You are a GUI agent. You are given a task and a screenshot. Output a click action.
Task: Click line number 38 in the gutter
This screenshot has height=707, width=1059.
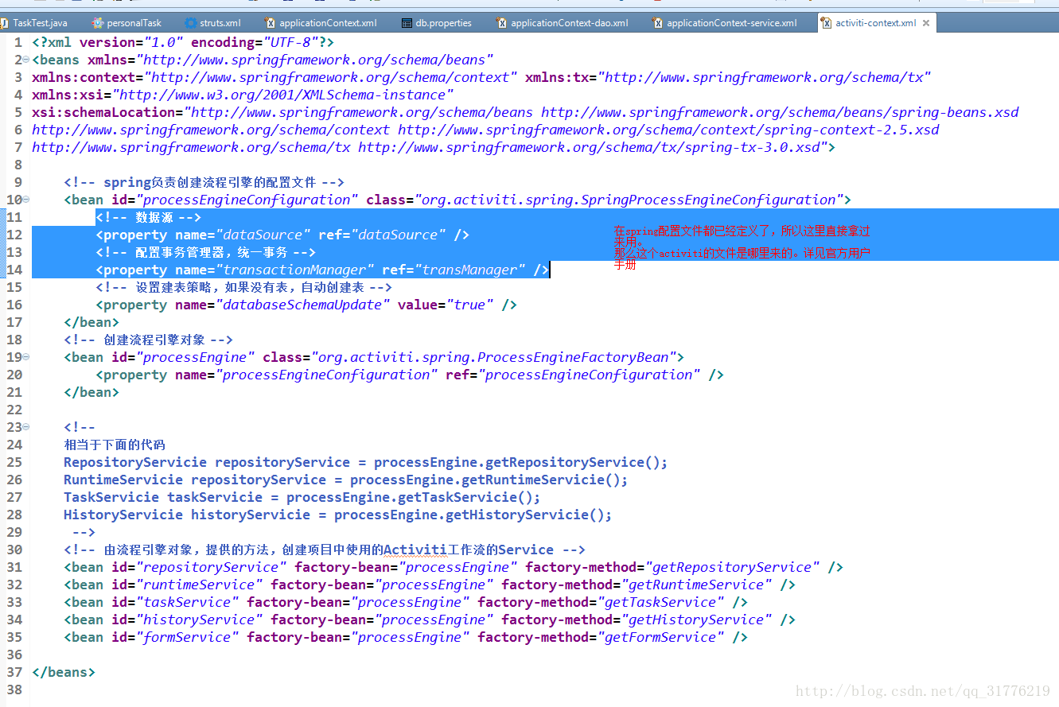(x=14, y=690)
